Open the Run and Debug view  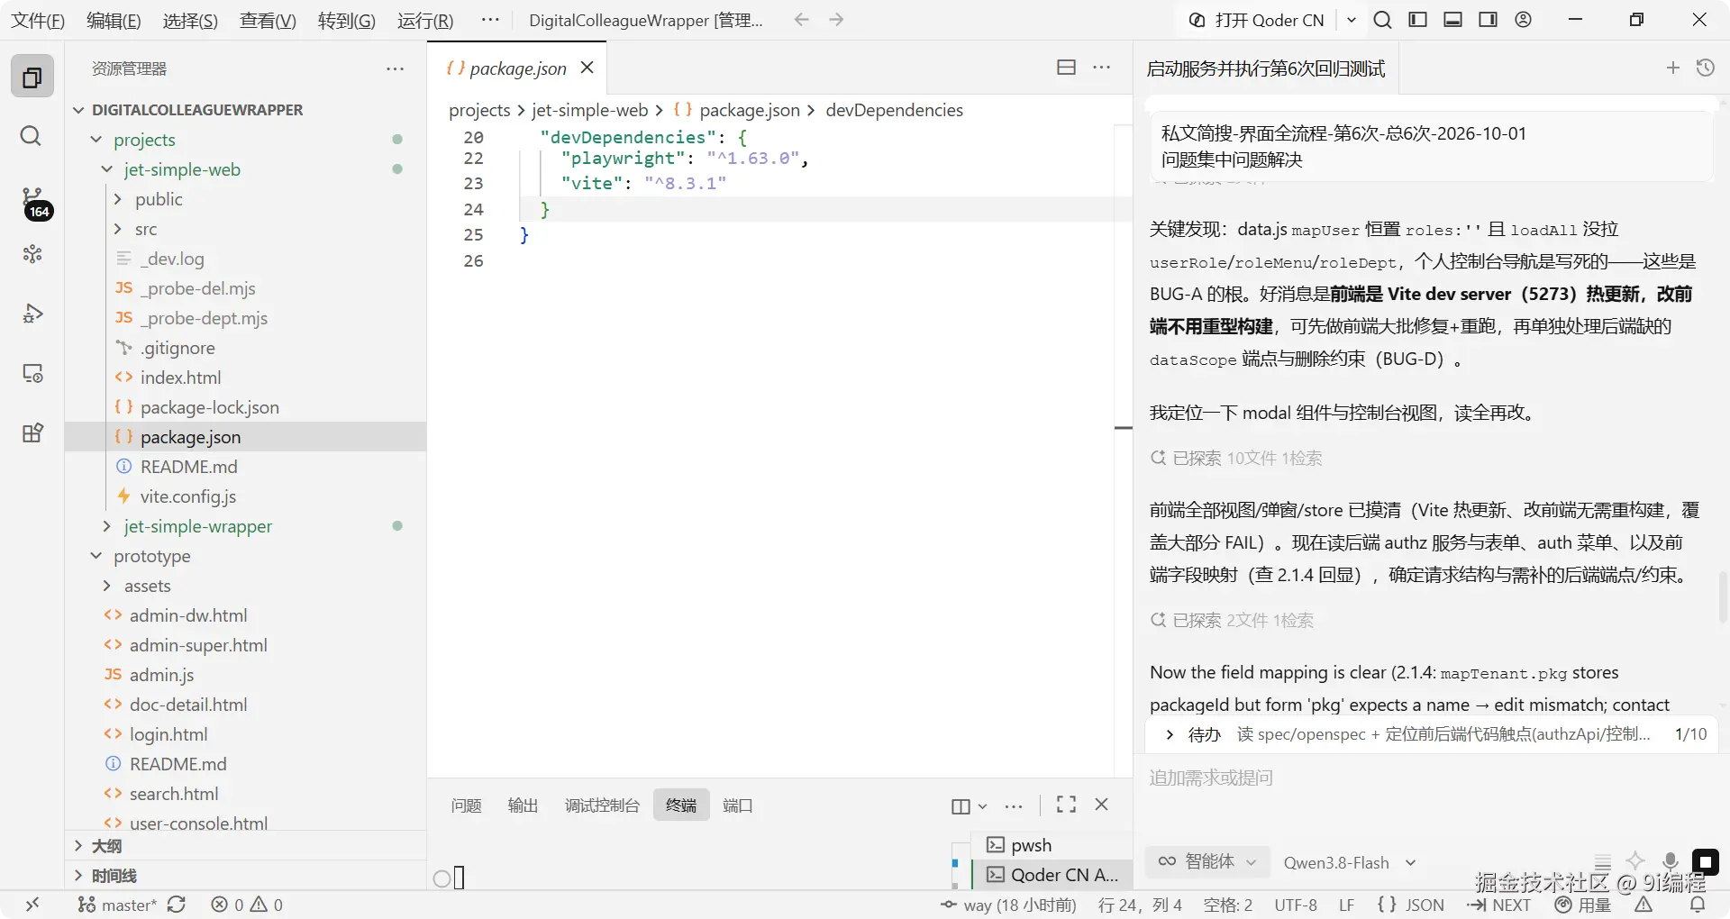pyautogui.click(x=32, y=314)
